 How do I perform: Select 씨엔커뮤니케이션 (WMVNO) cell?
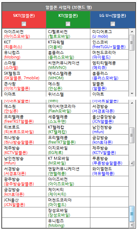tap(68, 65)
